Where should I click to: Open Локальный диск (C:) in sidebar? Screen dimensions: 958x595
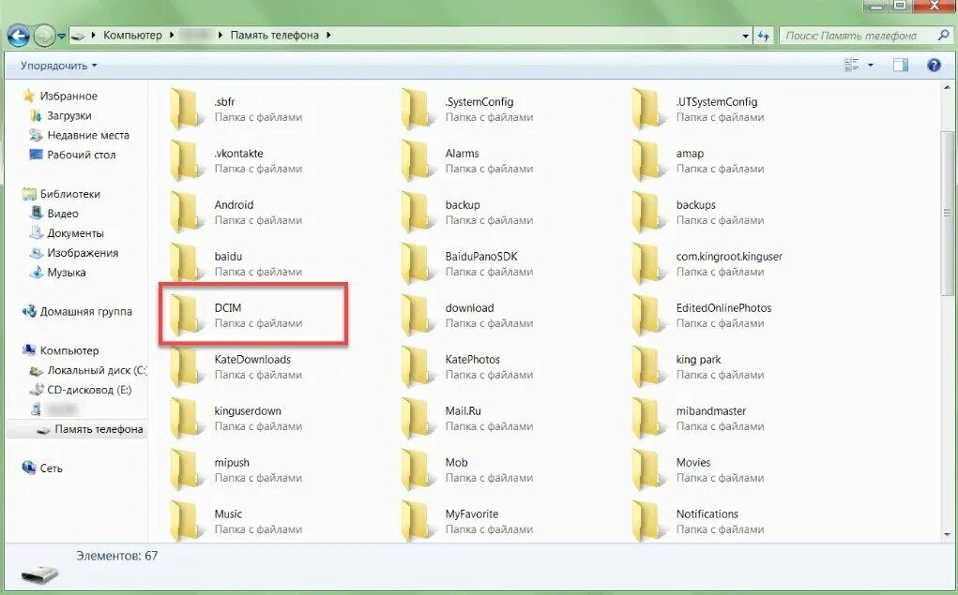point(97,370)
